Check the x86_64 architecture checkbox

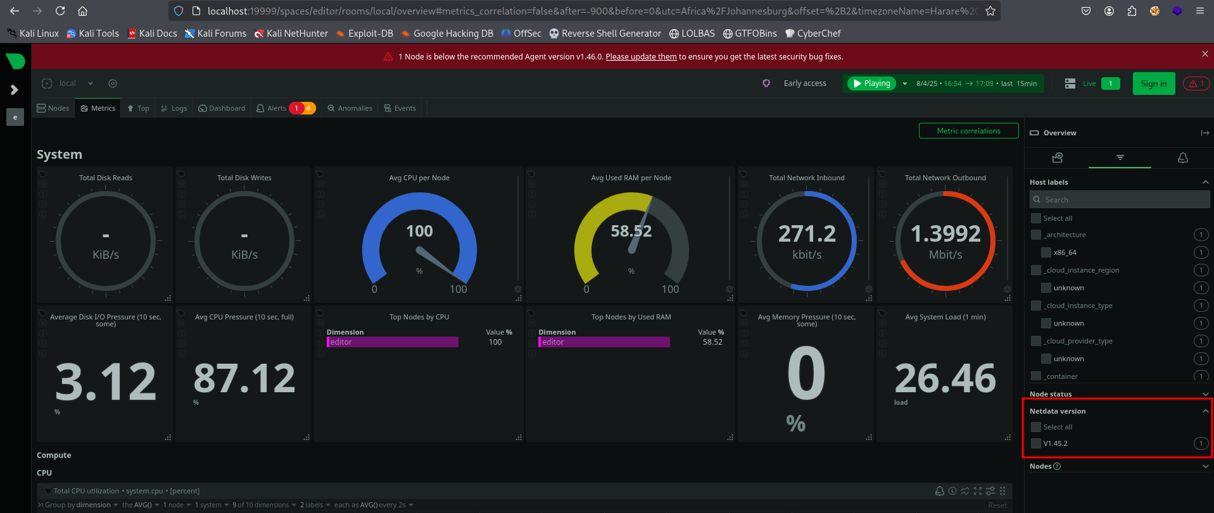click(x=1046, y=252)
